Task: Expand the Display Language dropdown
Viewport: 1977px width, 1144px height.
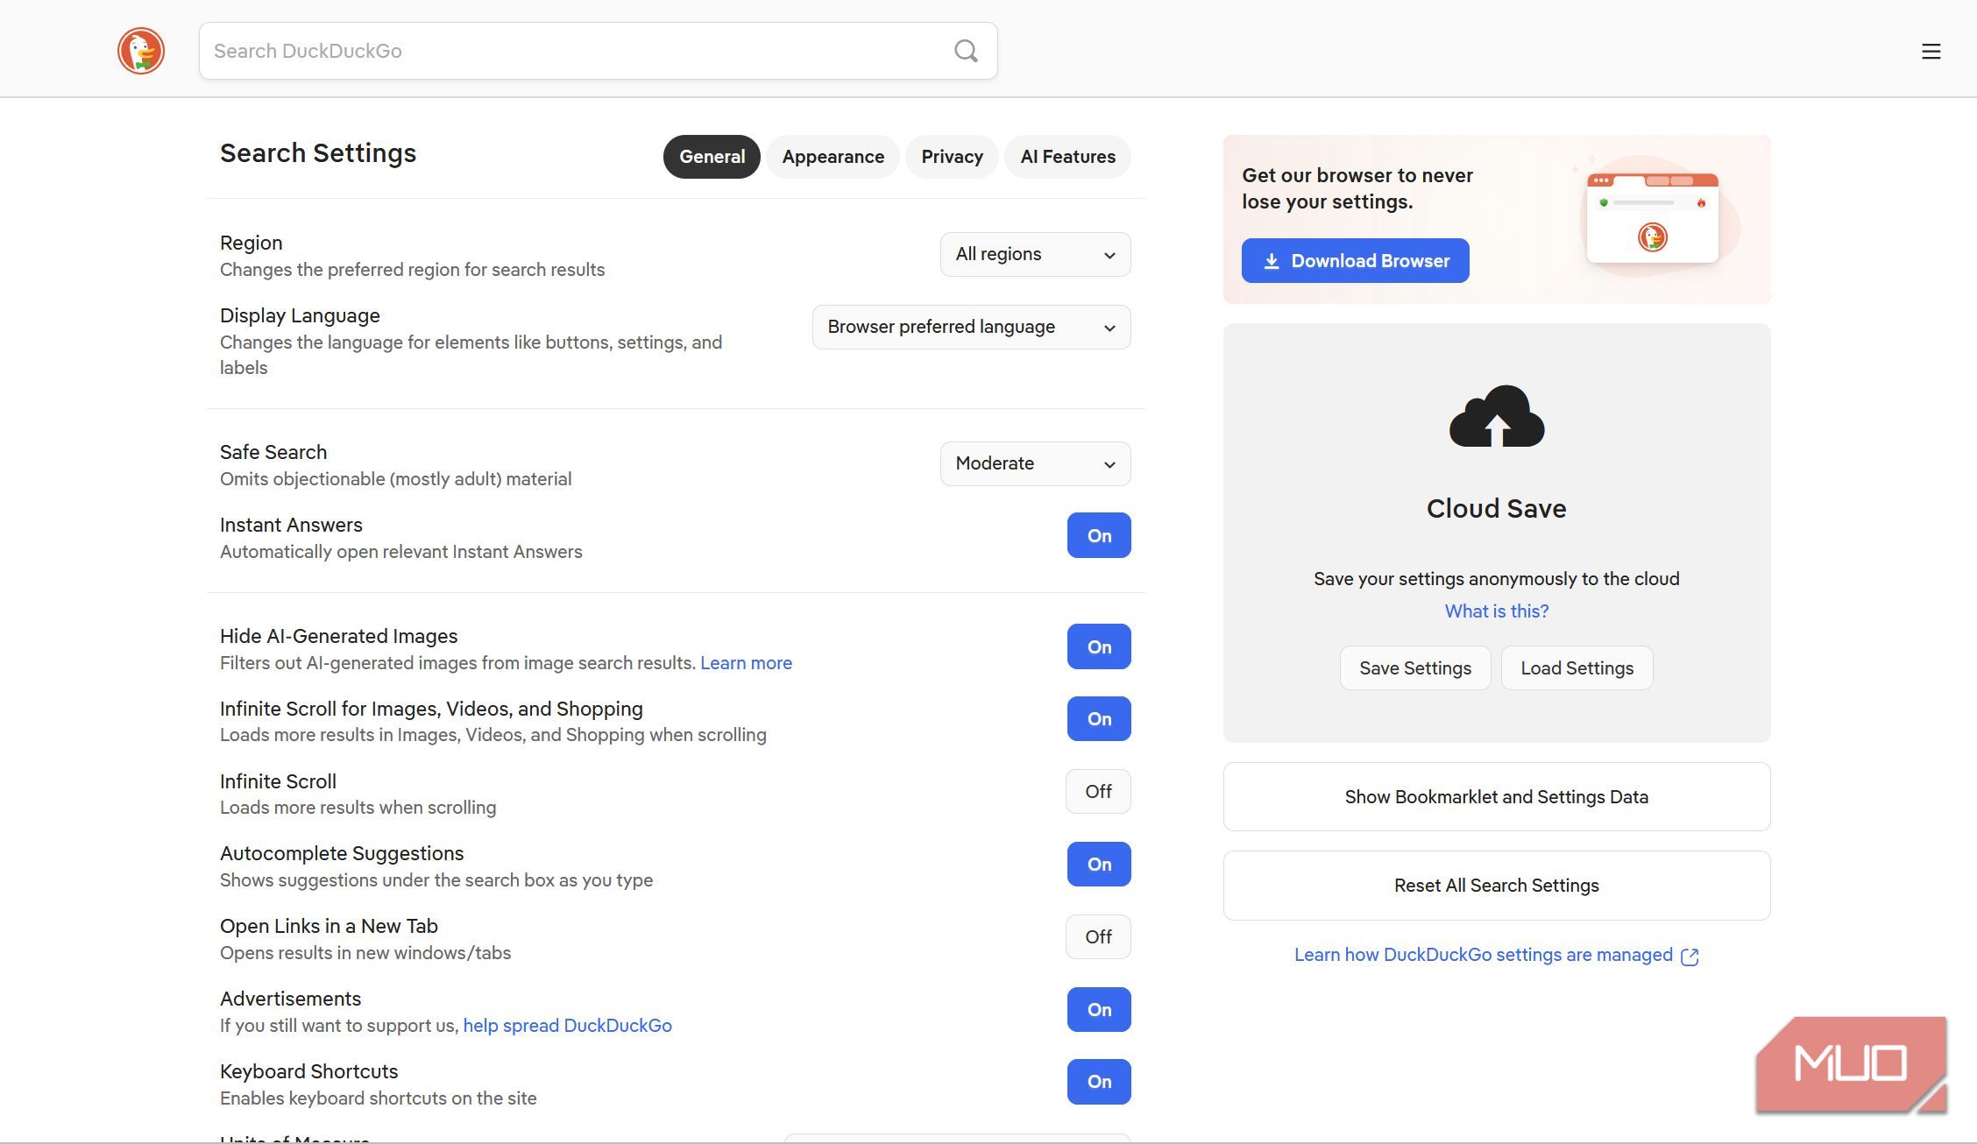Action: (x=971, y=327)
